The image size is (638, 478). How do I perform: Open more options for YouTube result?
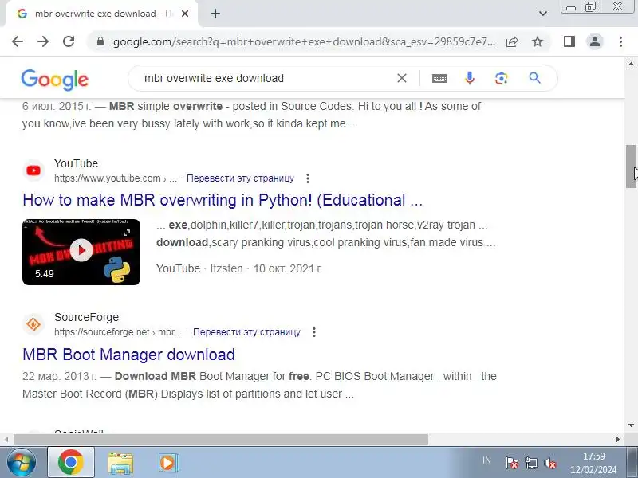coord(308,178)
